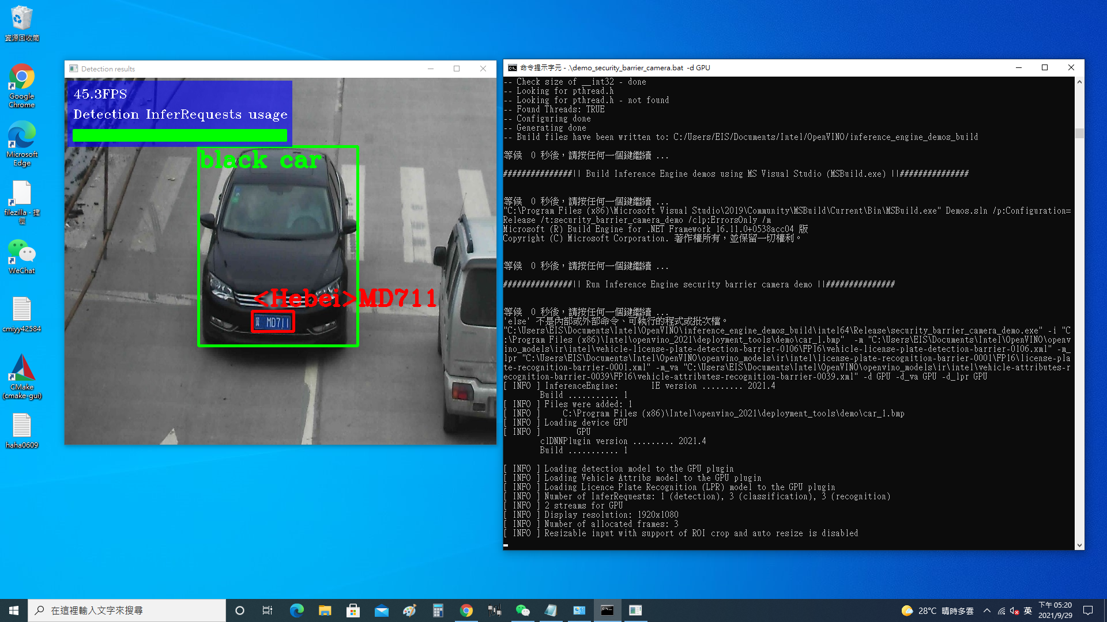Open Paint palette icon on taskbar

click(409, 610)
